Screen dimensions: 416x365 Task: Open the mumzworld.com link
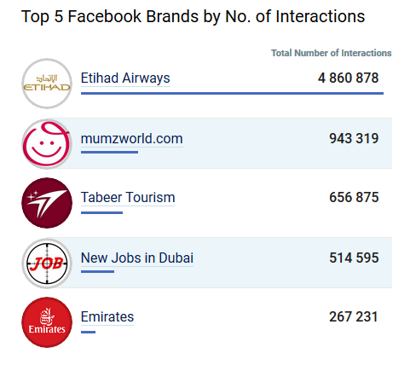[132, 139]
